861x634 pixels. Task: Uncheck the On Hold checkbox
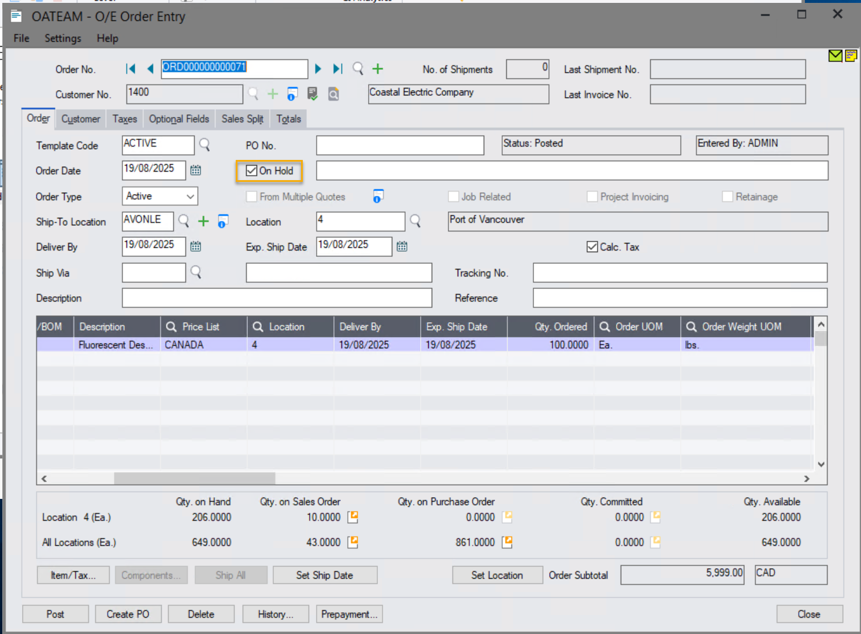(x=251, y=171)
